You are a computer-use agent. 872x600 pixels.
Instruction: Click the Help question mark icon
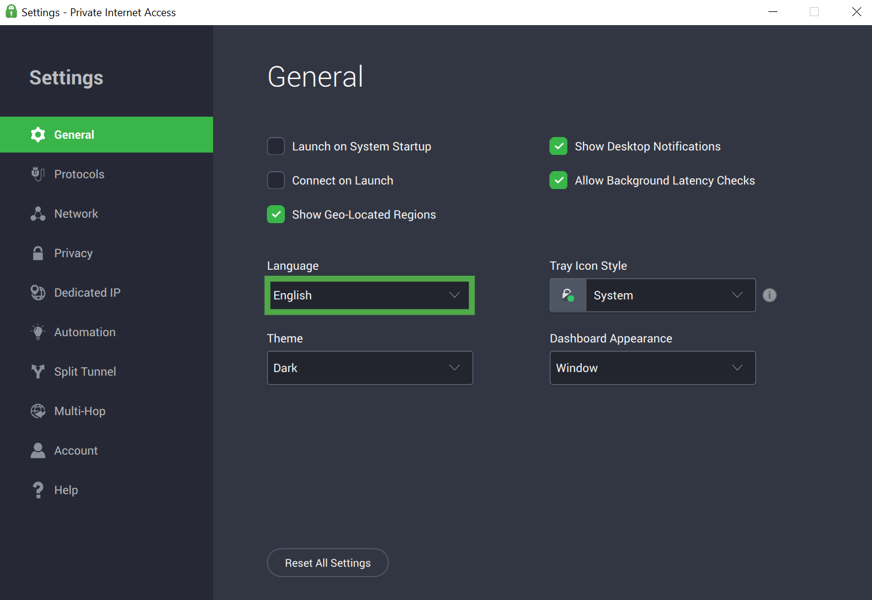pos(38,490)
